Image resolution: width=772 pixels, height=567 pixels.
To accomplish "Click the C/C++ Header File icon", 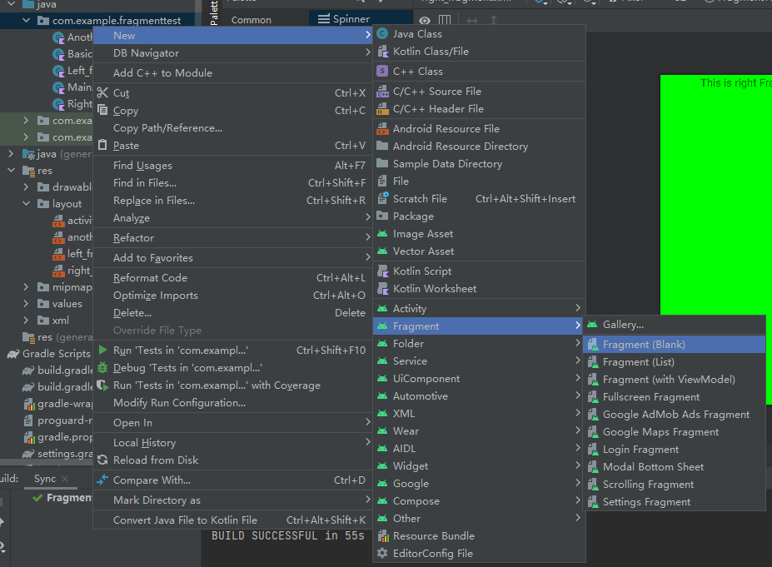I will tap(382, 109).
